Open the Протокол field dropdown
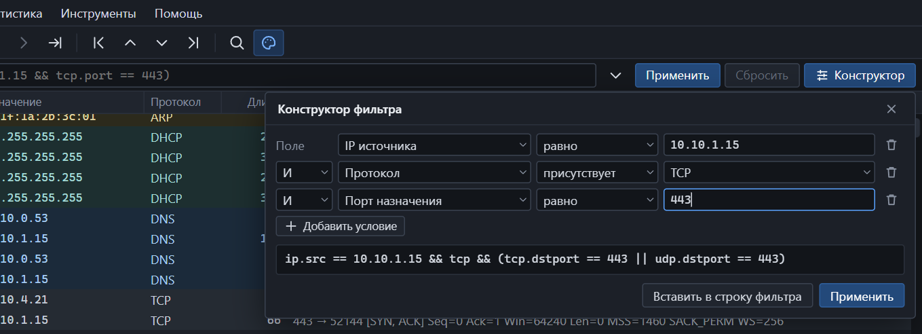This screenshot has width=922, height=334. pyautogui.click(x=434, y=173)
